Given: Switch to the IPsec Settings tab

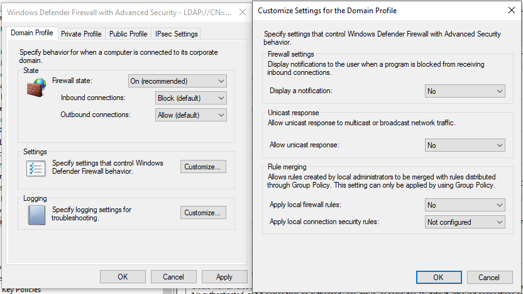Looking at the screenshot, I should tap(177, 34).
